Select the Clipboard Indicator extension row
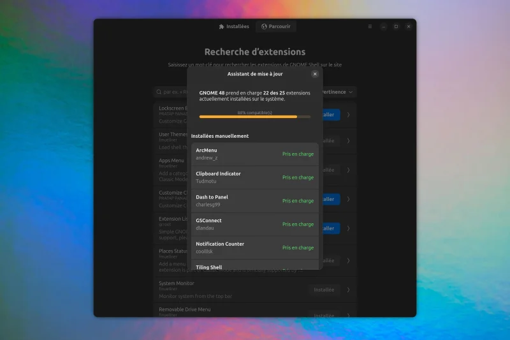 (254, 177)
